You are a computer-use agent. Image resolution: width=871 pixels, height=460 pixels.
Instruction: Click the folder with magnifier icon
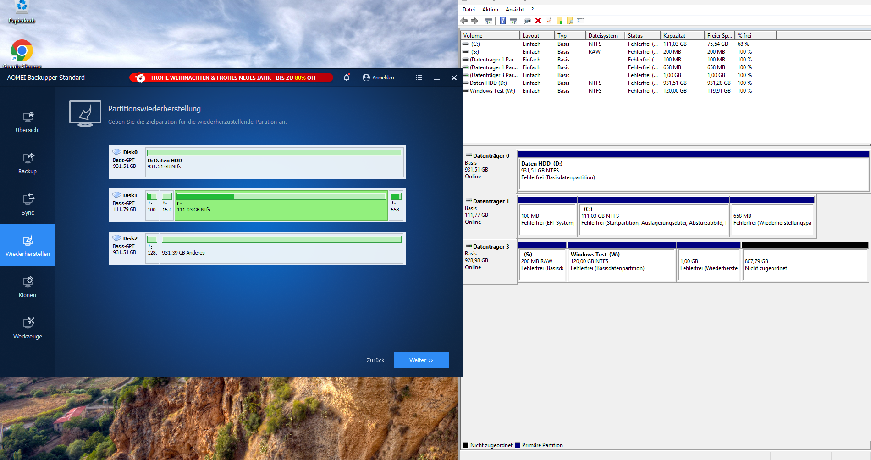click(570, 21)
